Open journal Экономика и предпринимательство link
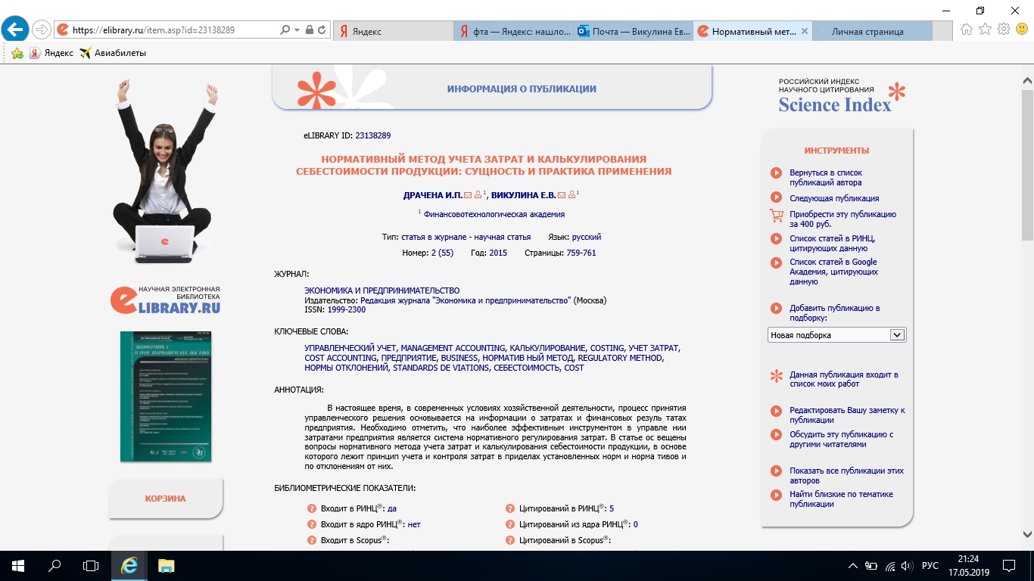 pos(382,290)
